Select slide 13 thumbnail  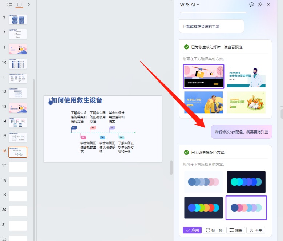(x=18, y=108)
